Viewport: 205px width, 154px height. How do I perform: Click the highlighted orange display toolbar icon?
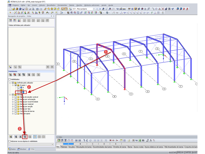pyautogui.click(x=136, y=9)
